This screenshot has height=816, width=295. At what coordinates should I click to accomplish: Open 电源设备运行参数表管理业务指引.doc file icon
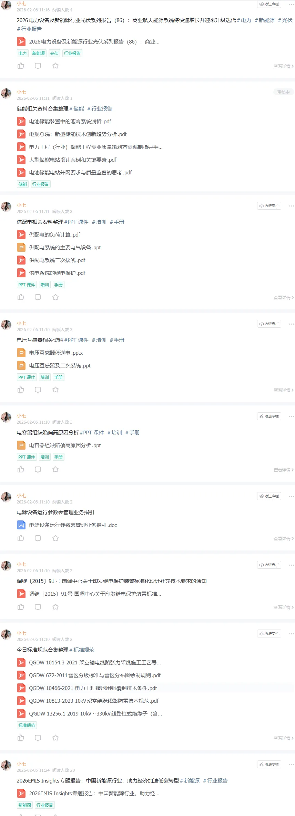[21, 525]
